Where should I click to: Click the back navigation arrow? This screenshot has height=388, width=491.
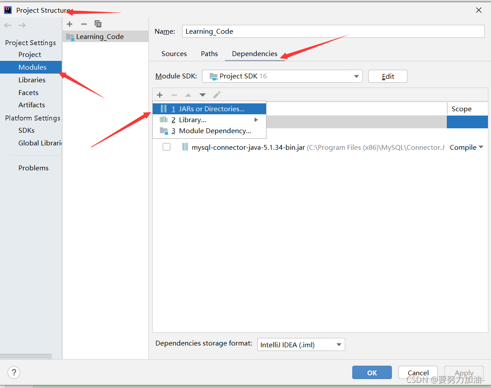pos(8,25)
